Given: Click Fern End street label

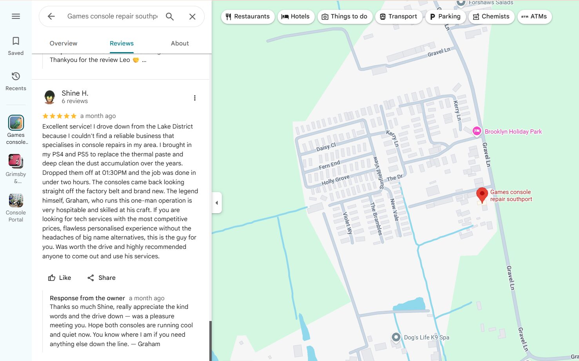Looking at the screenshot, I should coord(329,165).
